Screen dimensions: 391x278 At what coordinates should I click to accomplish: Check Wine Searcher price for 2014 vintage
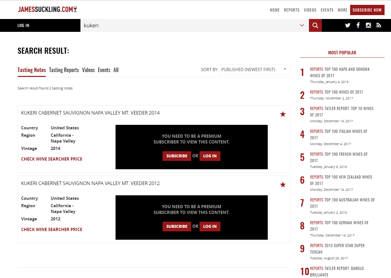(x=51, y=159)
